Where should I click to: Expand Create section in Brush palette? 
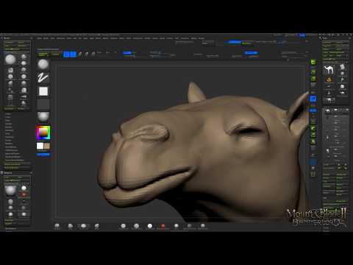(8, 114)
